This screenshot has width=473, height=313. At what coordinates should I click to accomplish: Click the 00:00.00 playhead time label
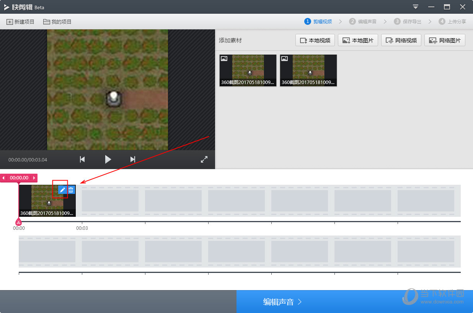tap(19, 178)
